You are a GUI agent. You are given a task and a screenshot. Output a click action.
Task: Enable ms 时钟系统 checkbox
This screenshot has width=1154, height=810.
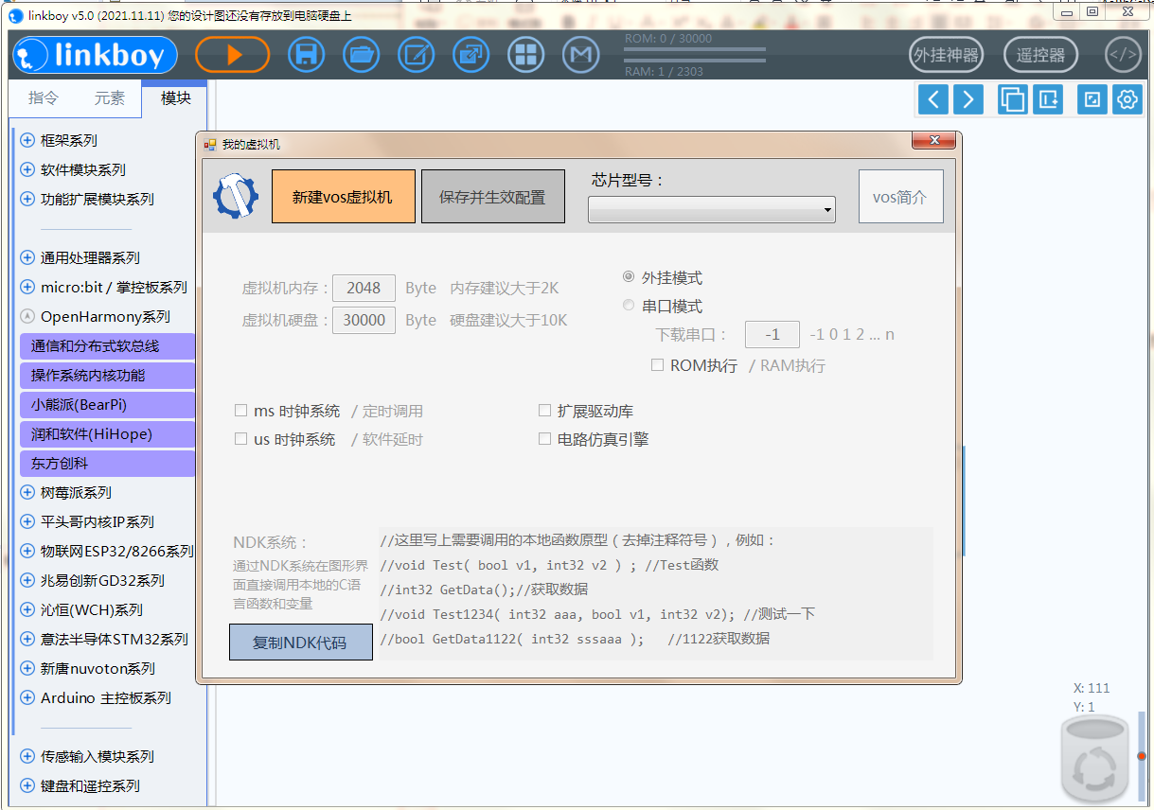[x=240, y=411]
